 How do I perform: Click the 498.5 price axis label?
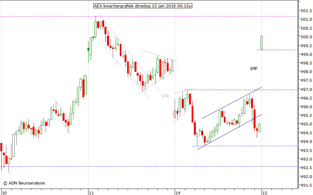[x=306, y=63]
